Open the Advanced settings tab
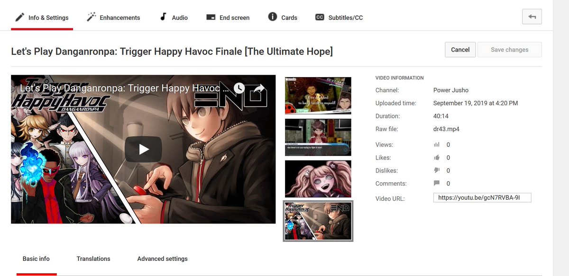 coord(162,259)
